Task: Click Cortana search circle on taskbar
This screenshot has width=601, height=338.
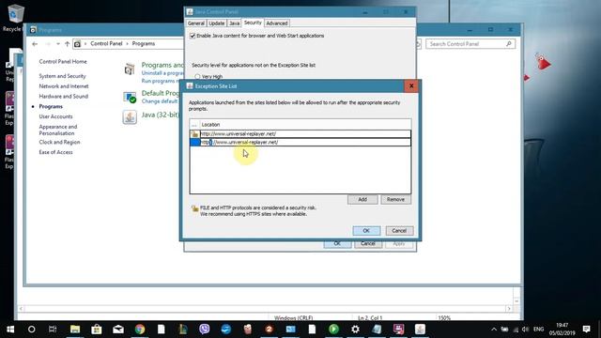Action: tap(31, 330)
